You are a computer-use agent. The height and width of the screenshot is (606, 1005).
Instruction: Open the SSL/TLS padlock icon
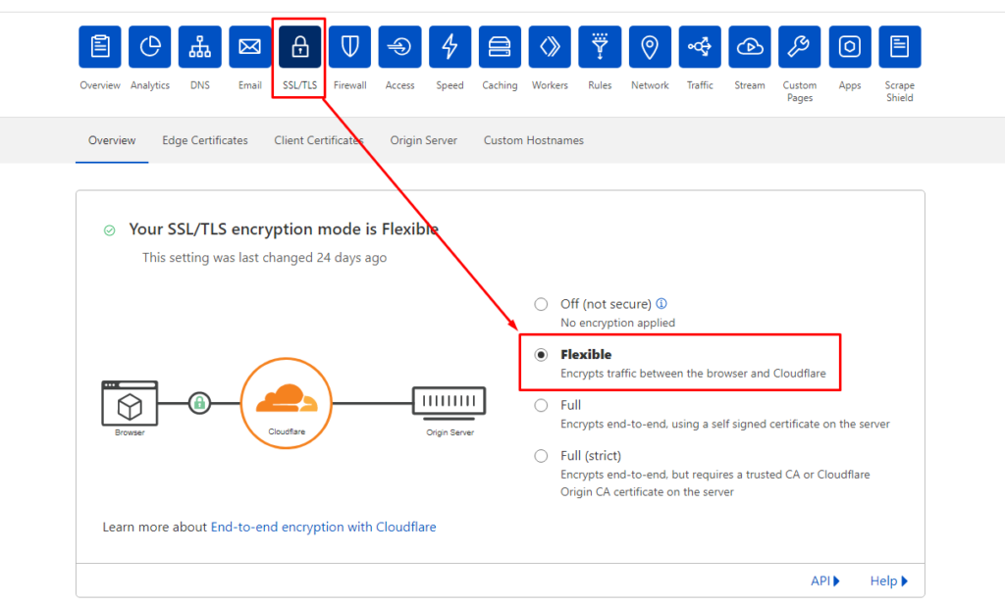[x=300, y=47]
